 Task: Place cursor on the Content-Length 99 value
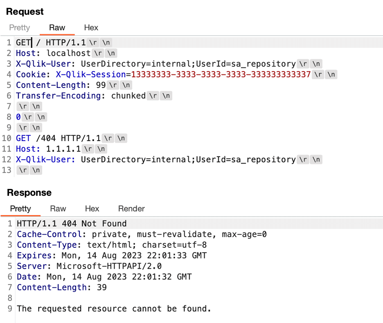click(x=101, y=85)
